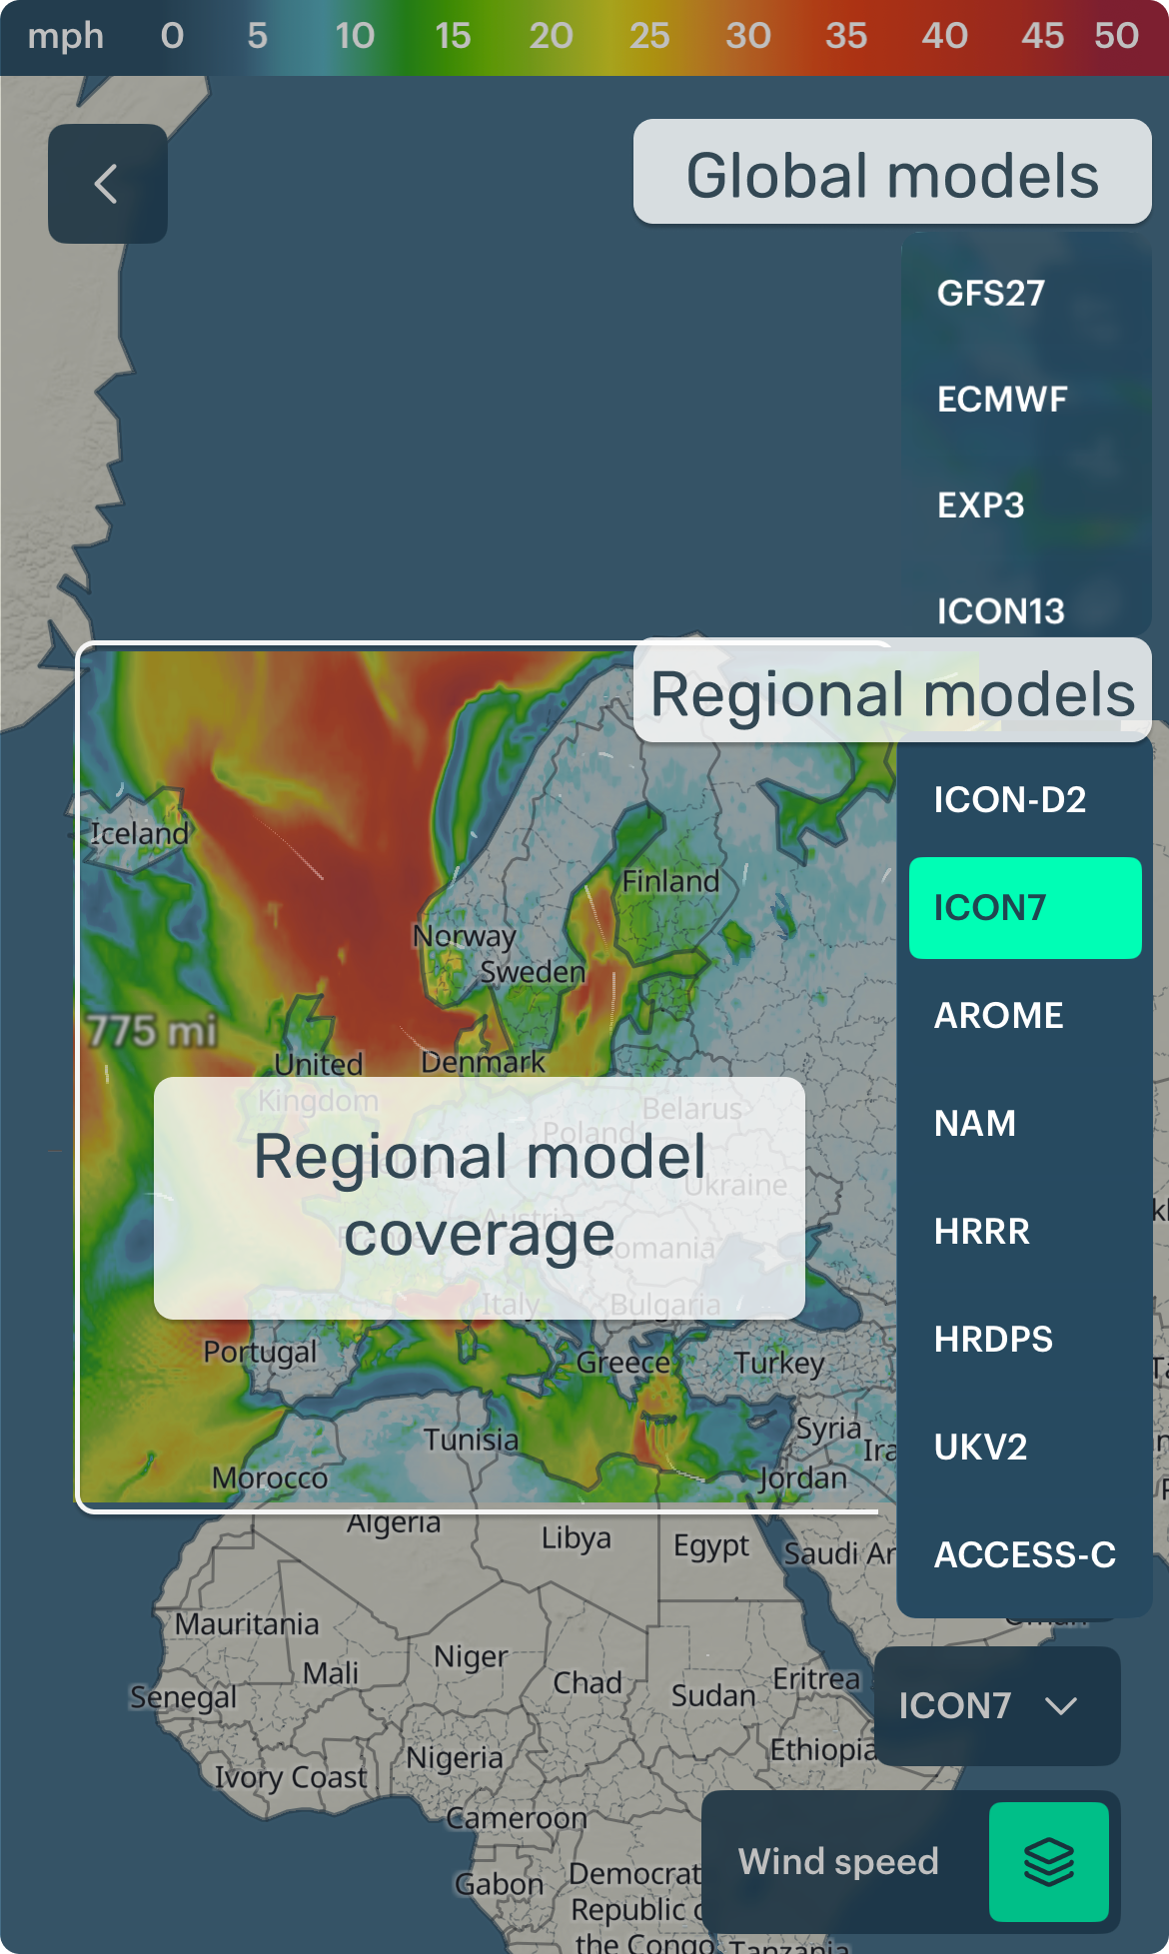Image resolution: width=1169 pixels, height=1954 pixels.
Task: Select the ECMWF global model
Action: [1002, 400]
